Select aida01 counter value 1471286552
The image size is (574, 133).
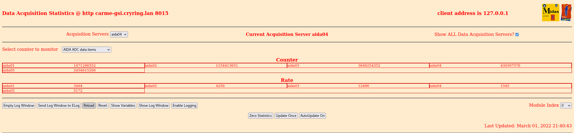click(85, 65)
